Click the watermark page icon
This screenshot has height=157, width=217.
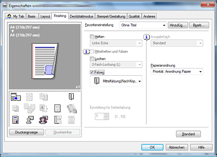coord(57,108)
